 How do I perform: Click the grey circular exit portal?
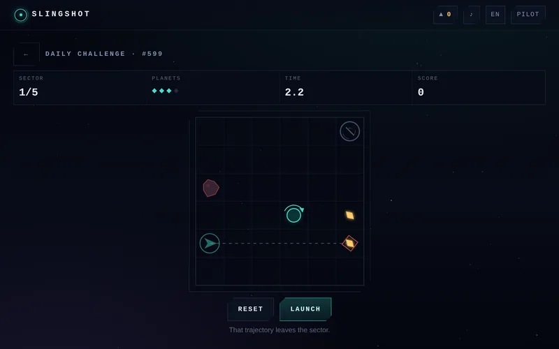click(x=350, y=131)
